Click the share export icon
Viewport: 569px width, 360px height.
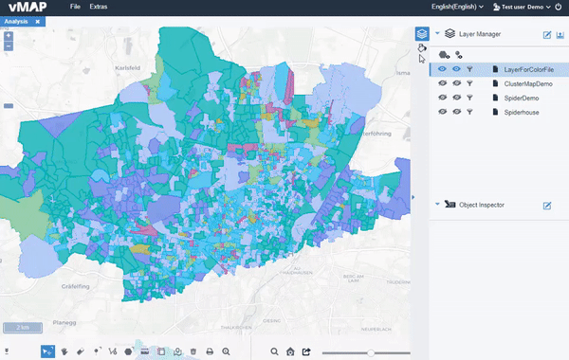[x=306, y=351]
